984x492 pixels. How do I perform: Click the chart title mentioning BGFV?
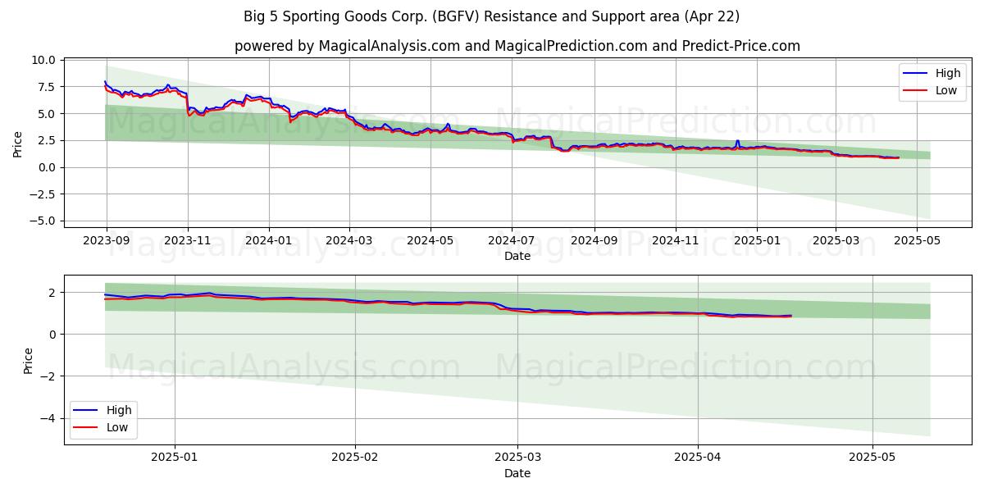point(491,16)
